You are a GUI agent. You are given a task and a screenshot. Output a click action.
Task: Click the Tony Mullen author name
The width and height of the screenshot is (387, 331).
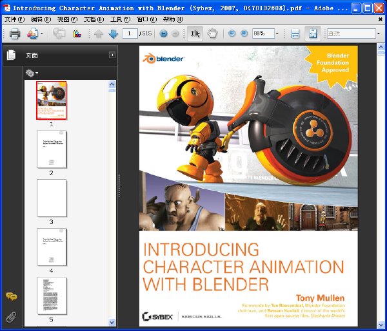click(x=320, y=298)
